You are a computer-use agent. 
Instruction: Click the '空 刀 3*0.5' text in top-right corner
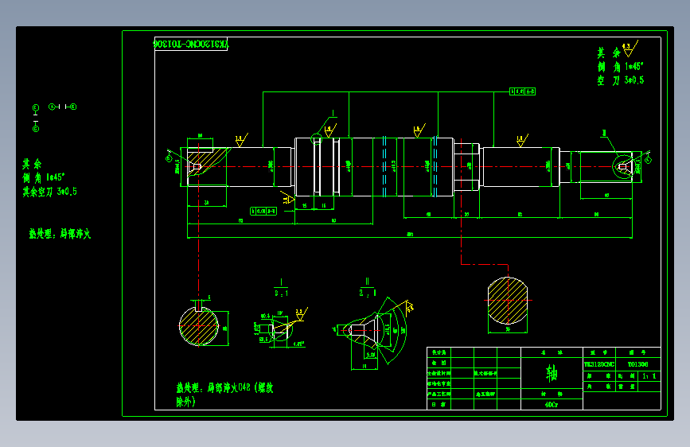point(620,80)
